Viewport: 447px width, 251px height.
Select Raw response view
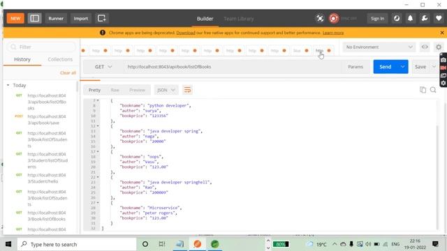[x=115, y=90]
